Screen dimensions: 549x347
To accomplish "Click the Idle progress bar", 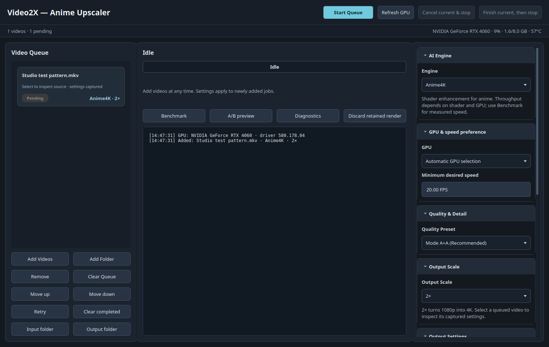I will [x=274, y=67].
